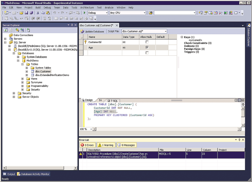
Task: Select the dbo.ExtendedVerificationDemo table node
Action: (52, 75)
